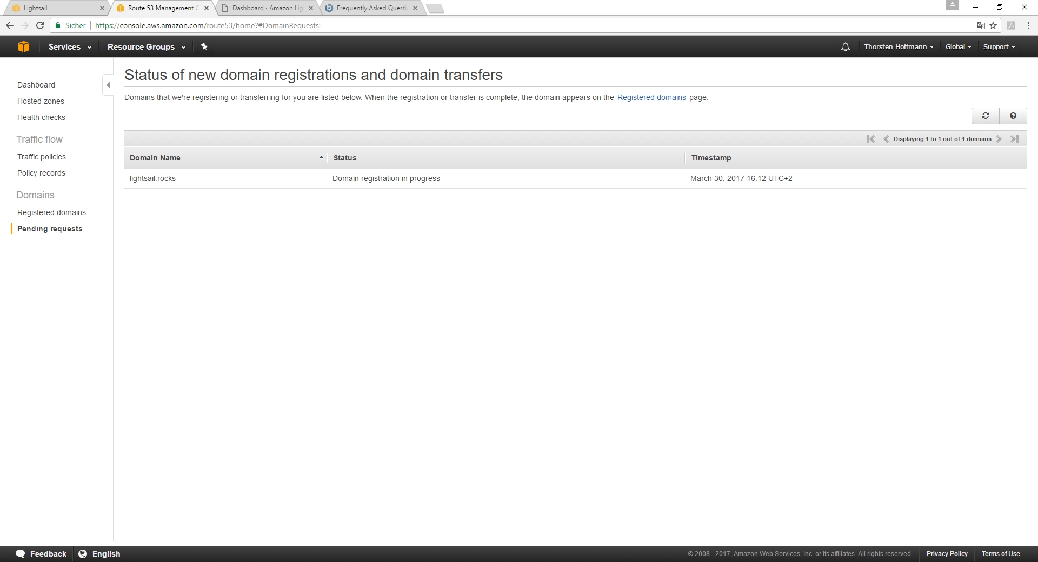Click the browser back arrow
The height and width of the screenshot is (562, 1038).
[x=10, y=25]
